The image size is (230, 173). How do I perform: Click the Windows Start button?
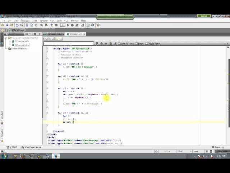coord(5,156)
